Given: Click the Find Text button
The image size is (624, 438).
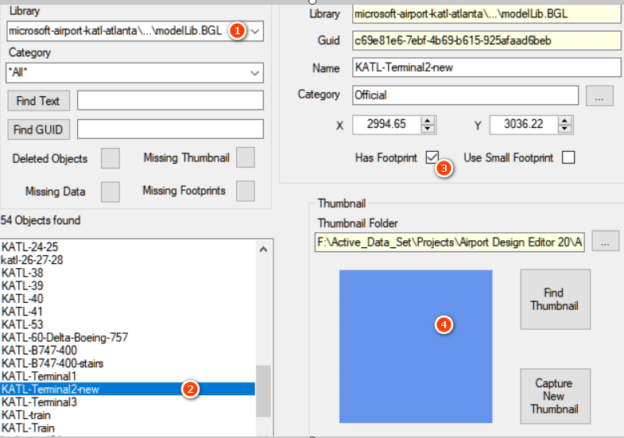Looking at the screenshot, I should coord(39,101).
